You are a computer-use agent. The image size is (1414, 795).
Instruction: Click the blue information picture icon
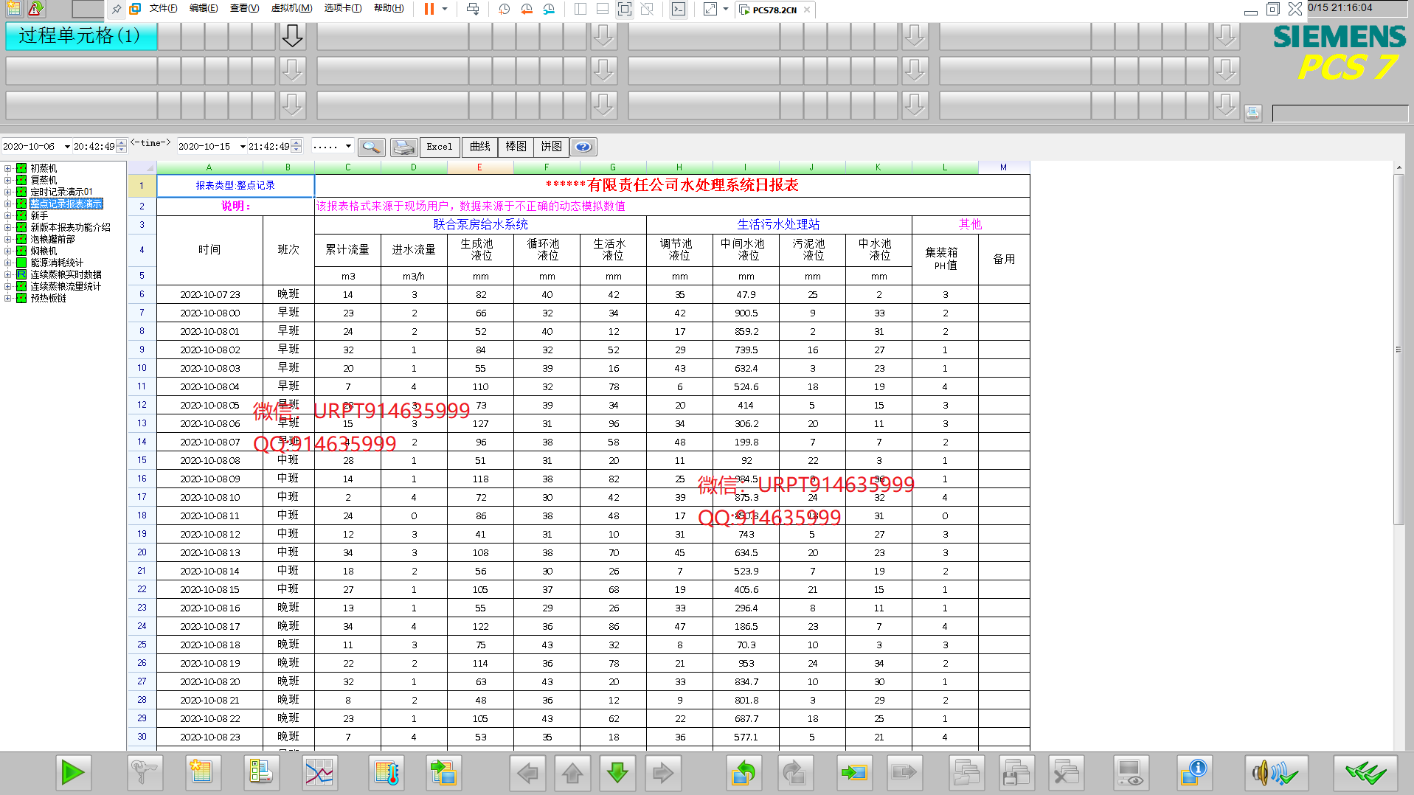coord(1193,773)
